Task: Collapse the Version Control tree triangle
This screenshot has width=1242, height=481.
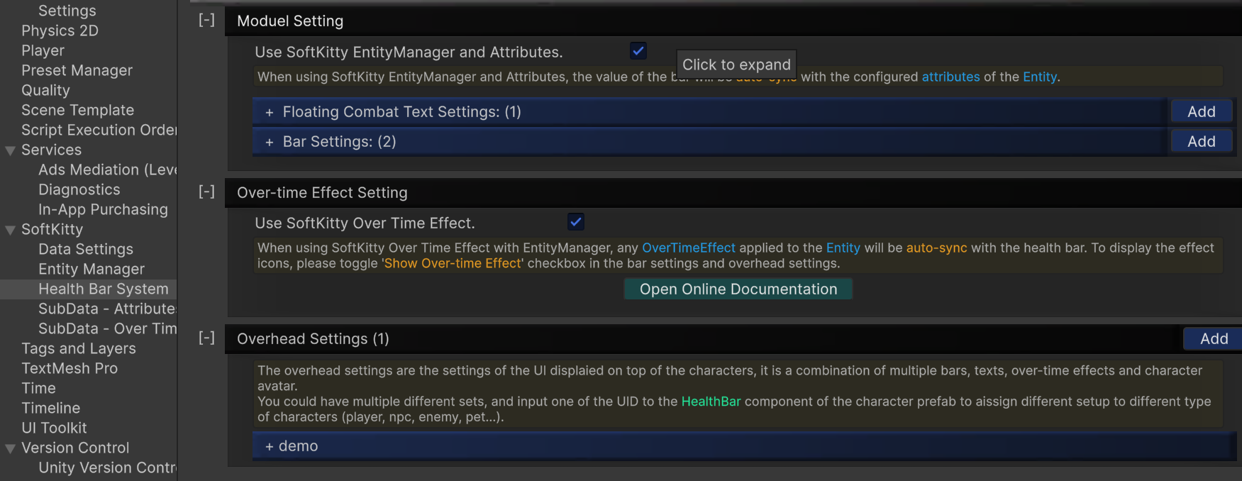Action: coord(10,448)
